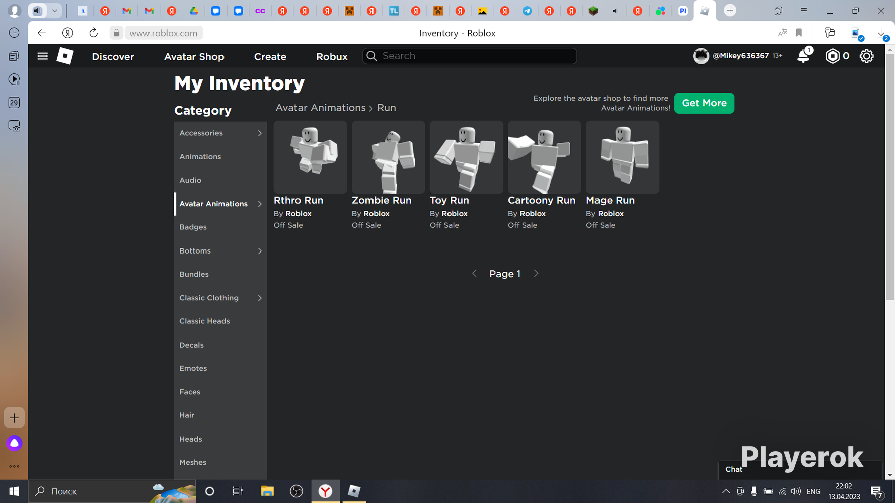Go to the previous inventory page
The height and width of the screenshot is (503, 895).
474,274
